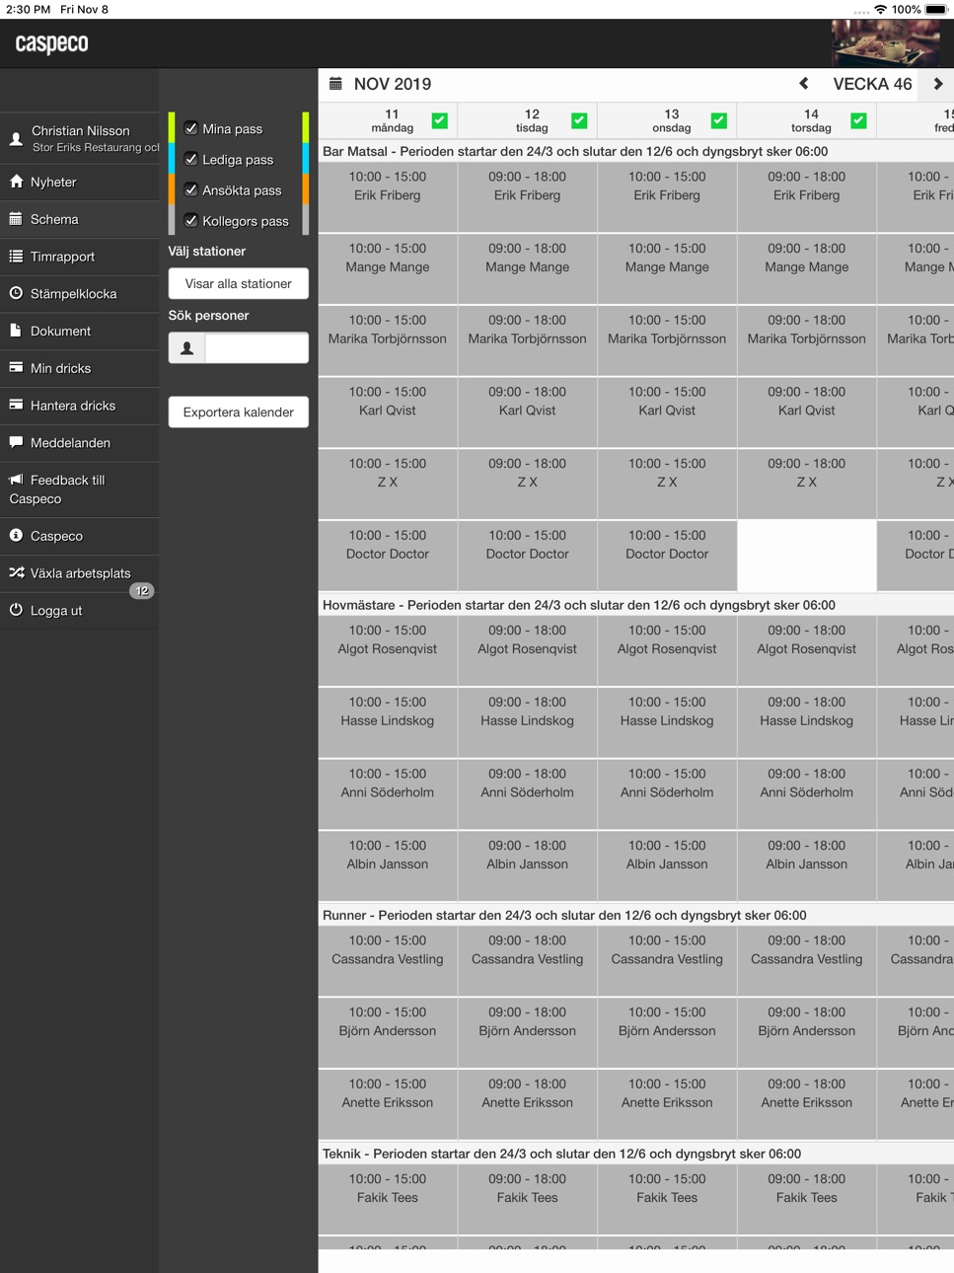This screenshot has width=954, height=1273.
Task: Open Timrapport list icon in sidebar
Action: (16, 257)
